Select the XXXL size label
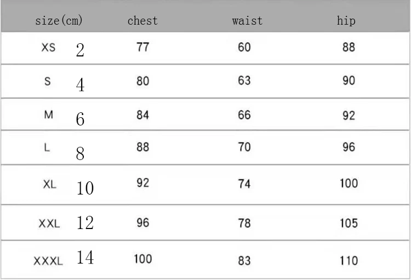 (x=48, y=261)
